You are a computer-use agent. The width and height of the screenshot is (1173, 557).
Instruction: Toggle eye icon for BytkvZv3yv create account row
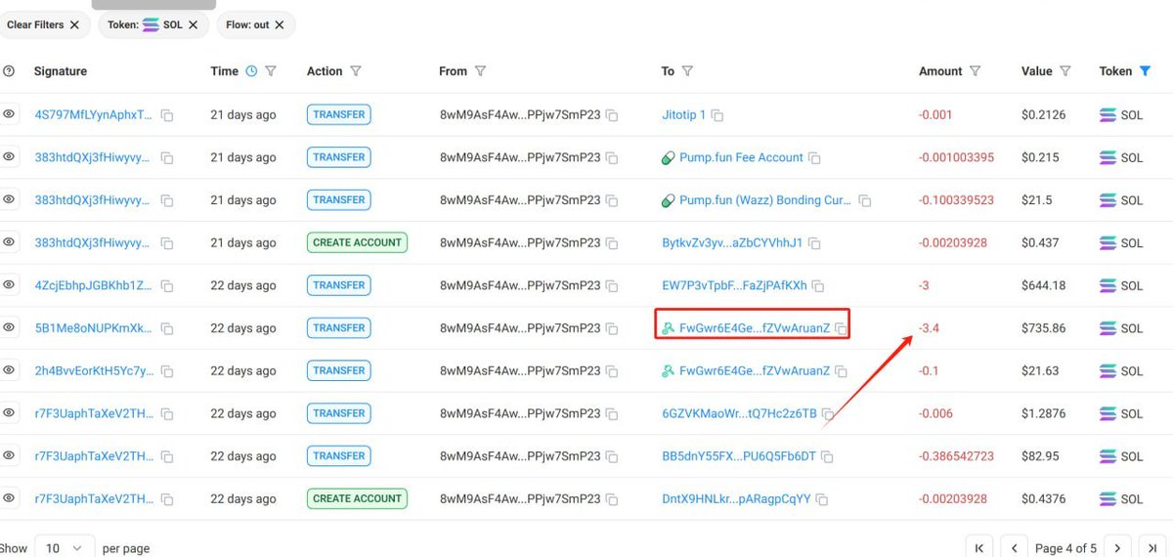(x=9, y=242)
